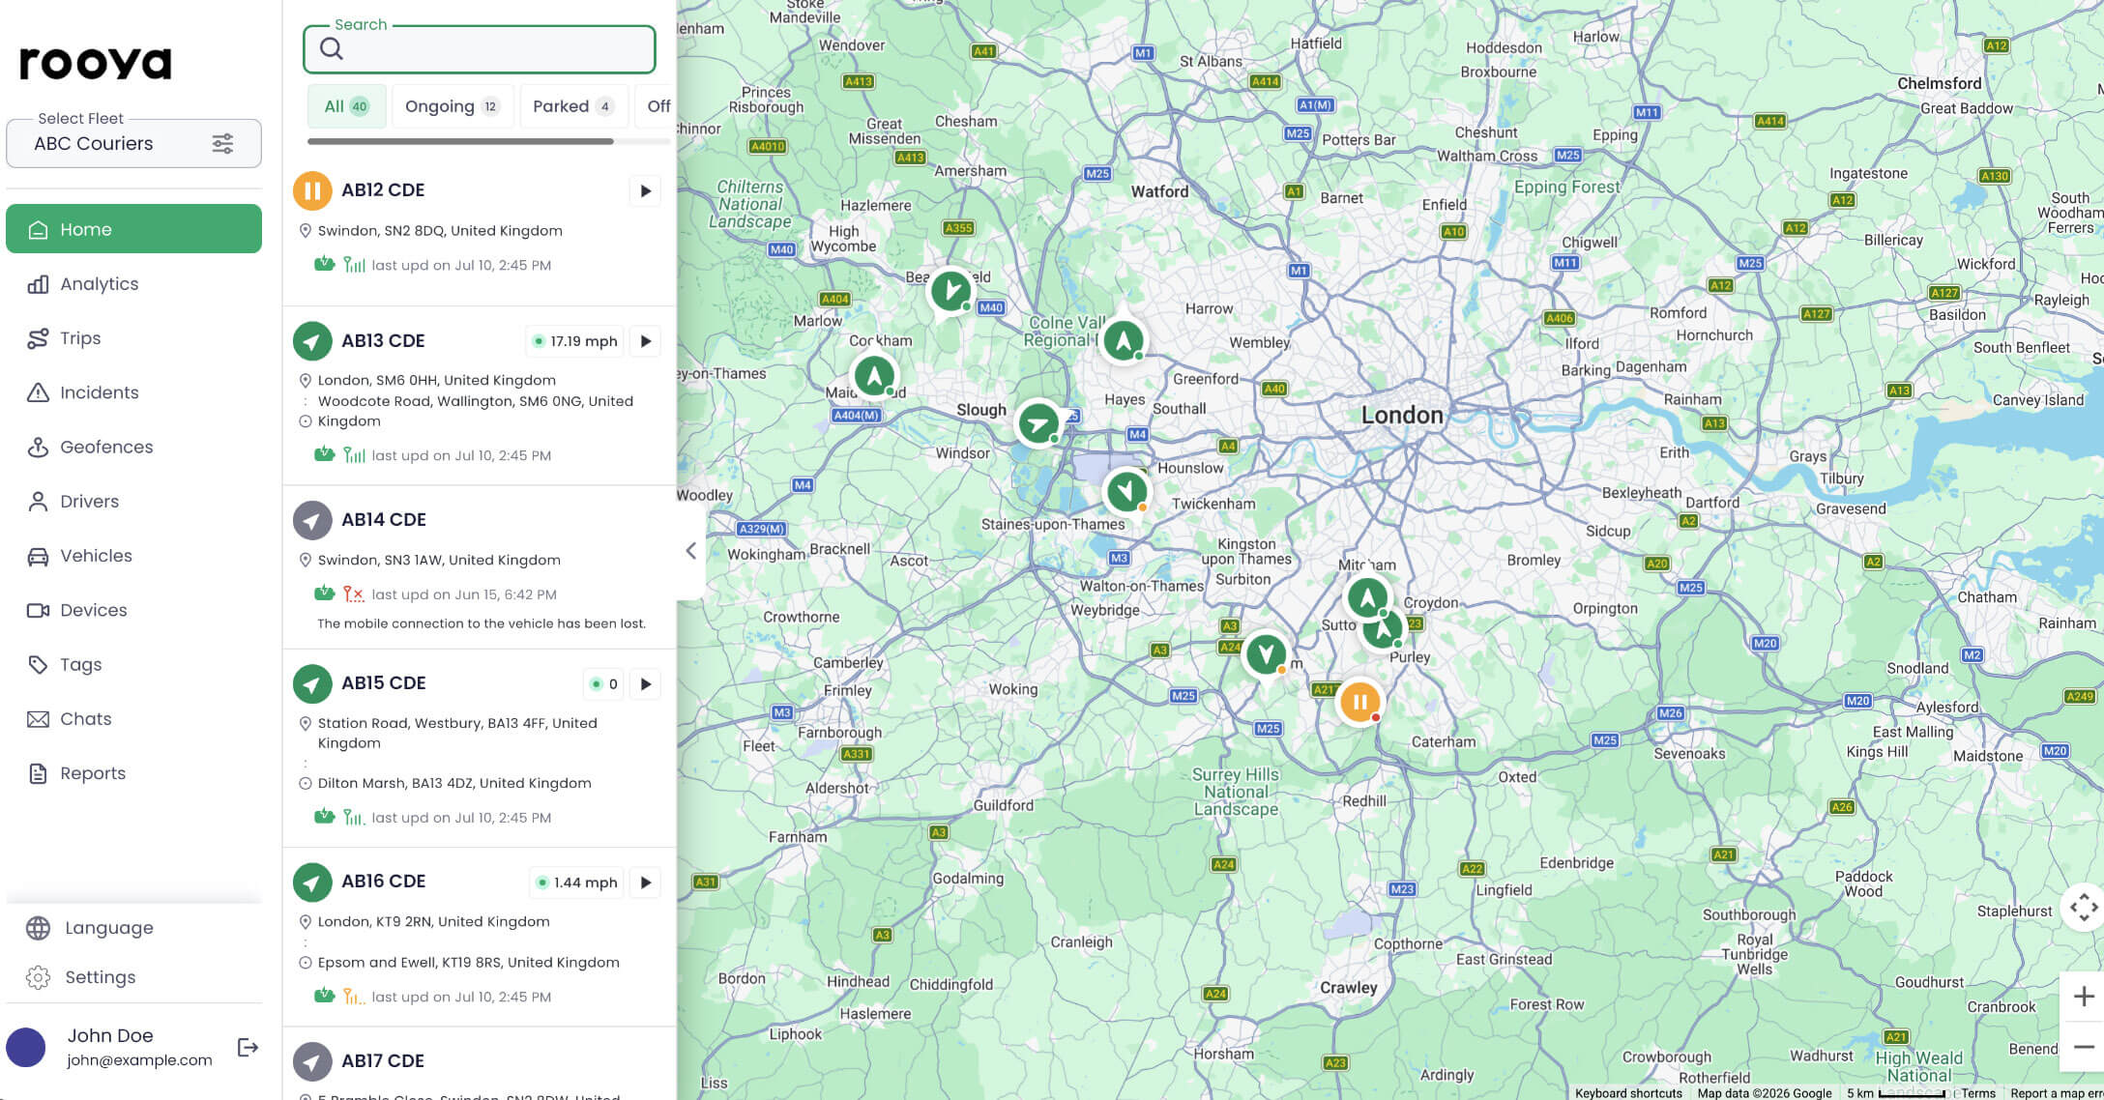This screenshot has width=2104, height=1100.
Task: Go to Trips section
Action: pyautogui.click(x=133, y=338)
